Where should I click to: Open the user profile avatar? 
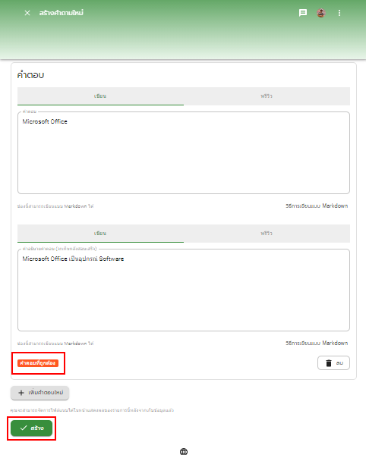pos(321,13)
